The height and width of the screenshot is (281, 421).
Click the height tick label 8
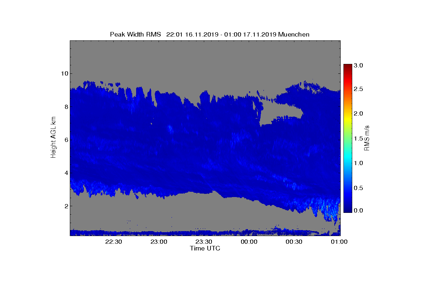66,107
